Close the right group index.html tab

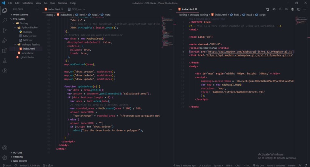click(x=196, y=9)
